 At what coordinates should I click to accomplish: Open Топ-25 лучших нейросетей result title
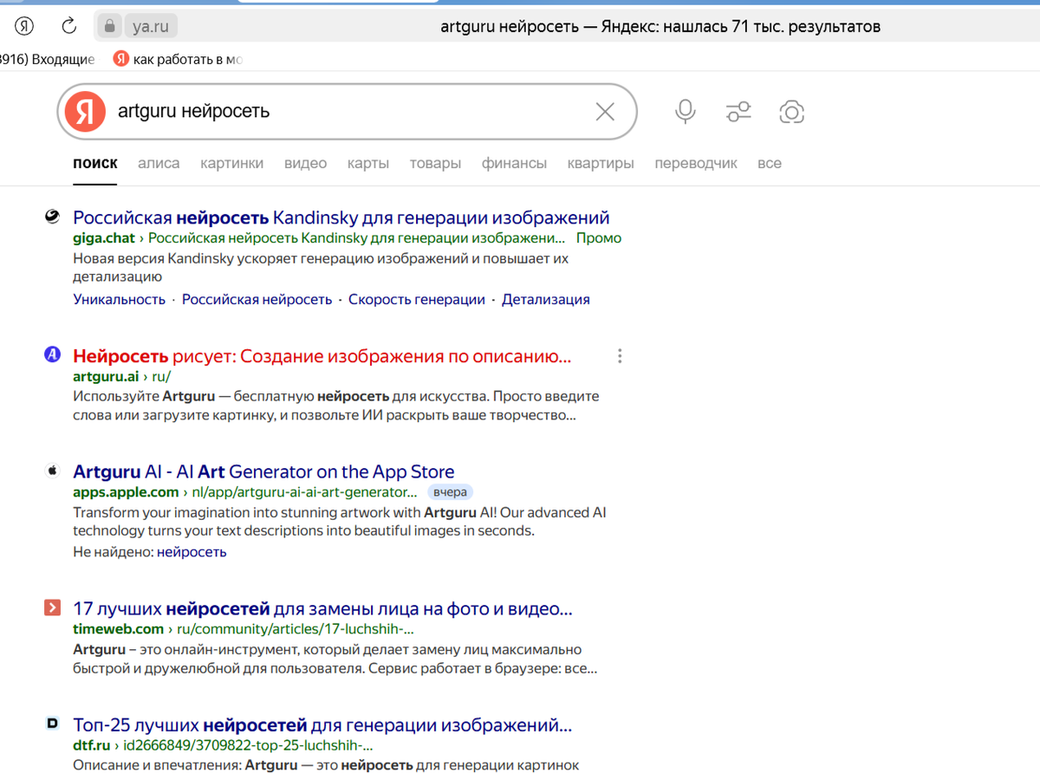[x=322, y=724]
